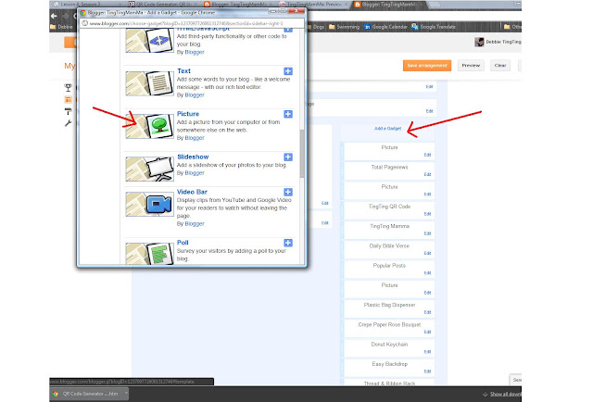This screenshot has height=402, width=593.
Task: Open the Swimming bookmarks folder
Action: click(344, 27)
